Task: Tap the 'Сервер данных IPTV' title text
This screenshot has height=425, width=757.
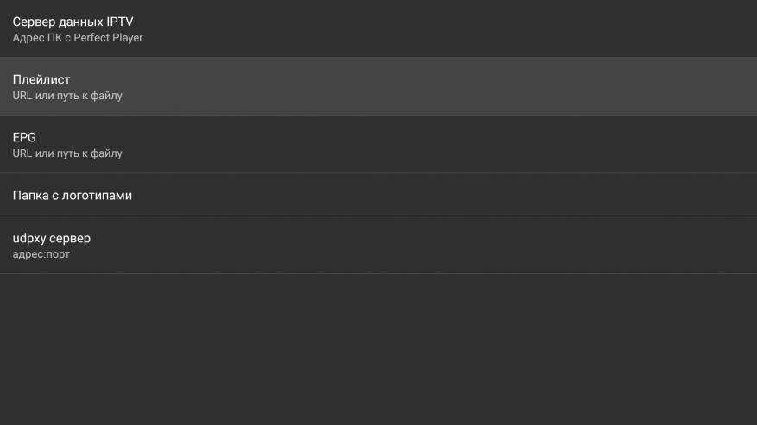Action: pos(73,21)
